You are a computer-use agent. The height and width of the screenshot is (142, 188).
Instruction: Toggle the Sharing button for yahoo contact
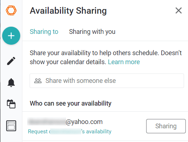[166, 126]
